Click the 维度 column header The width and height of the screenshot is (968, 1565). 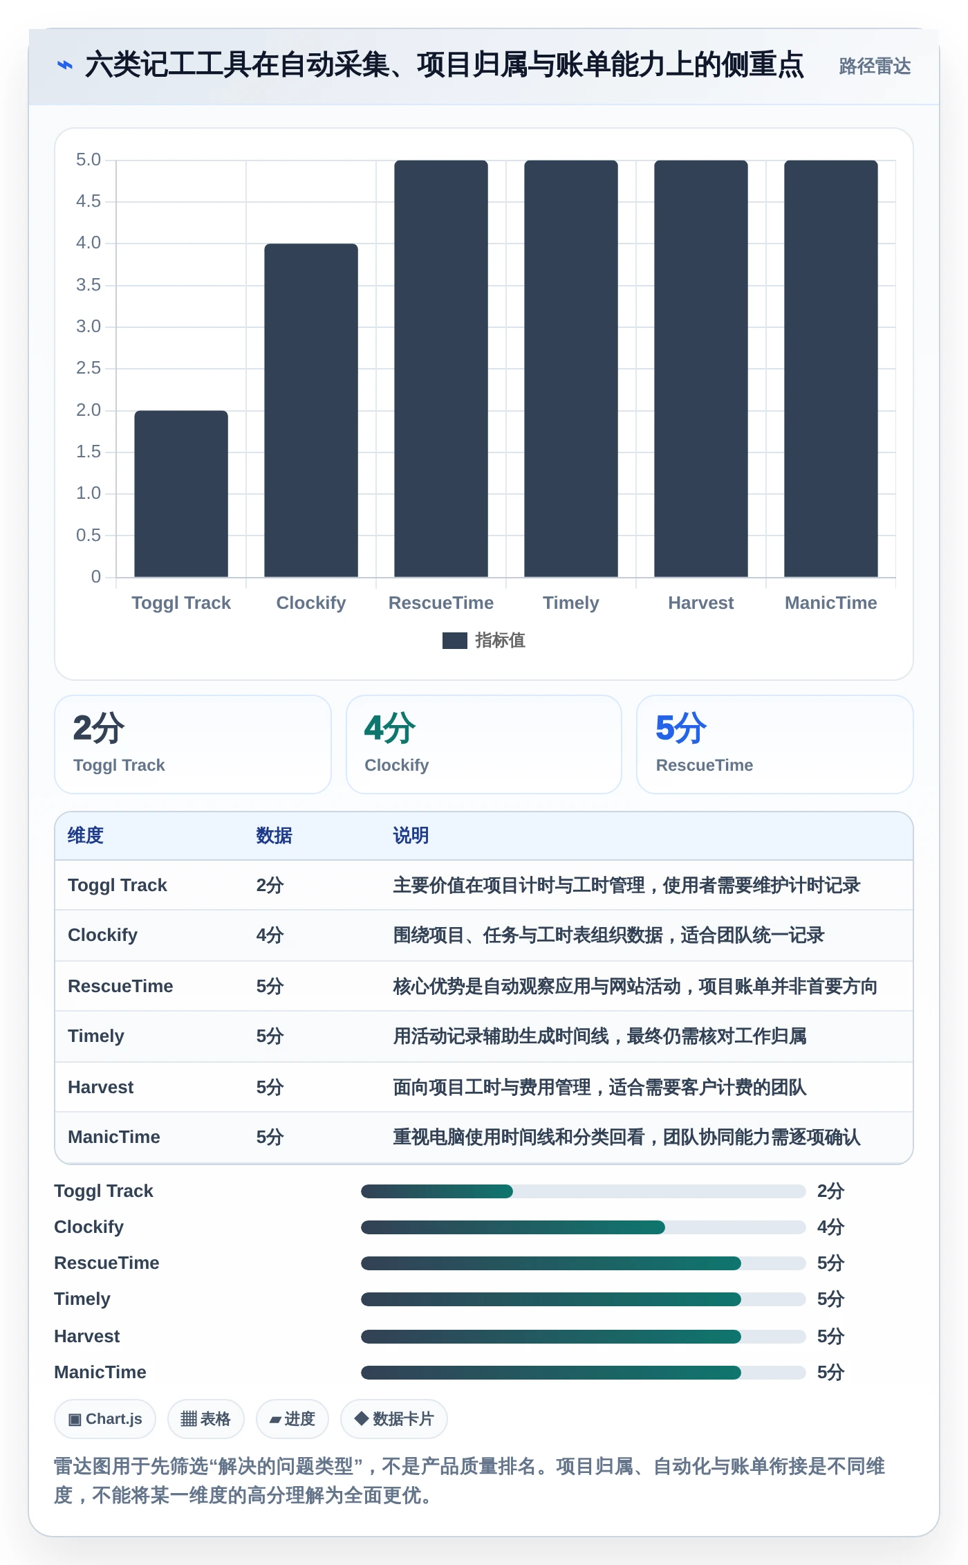[86, 836]
